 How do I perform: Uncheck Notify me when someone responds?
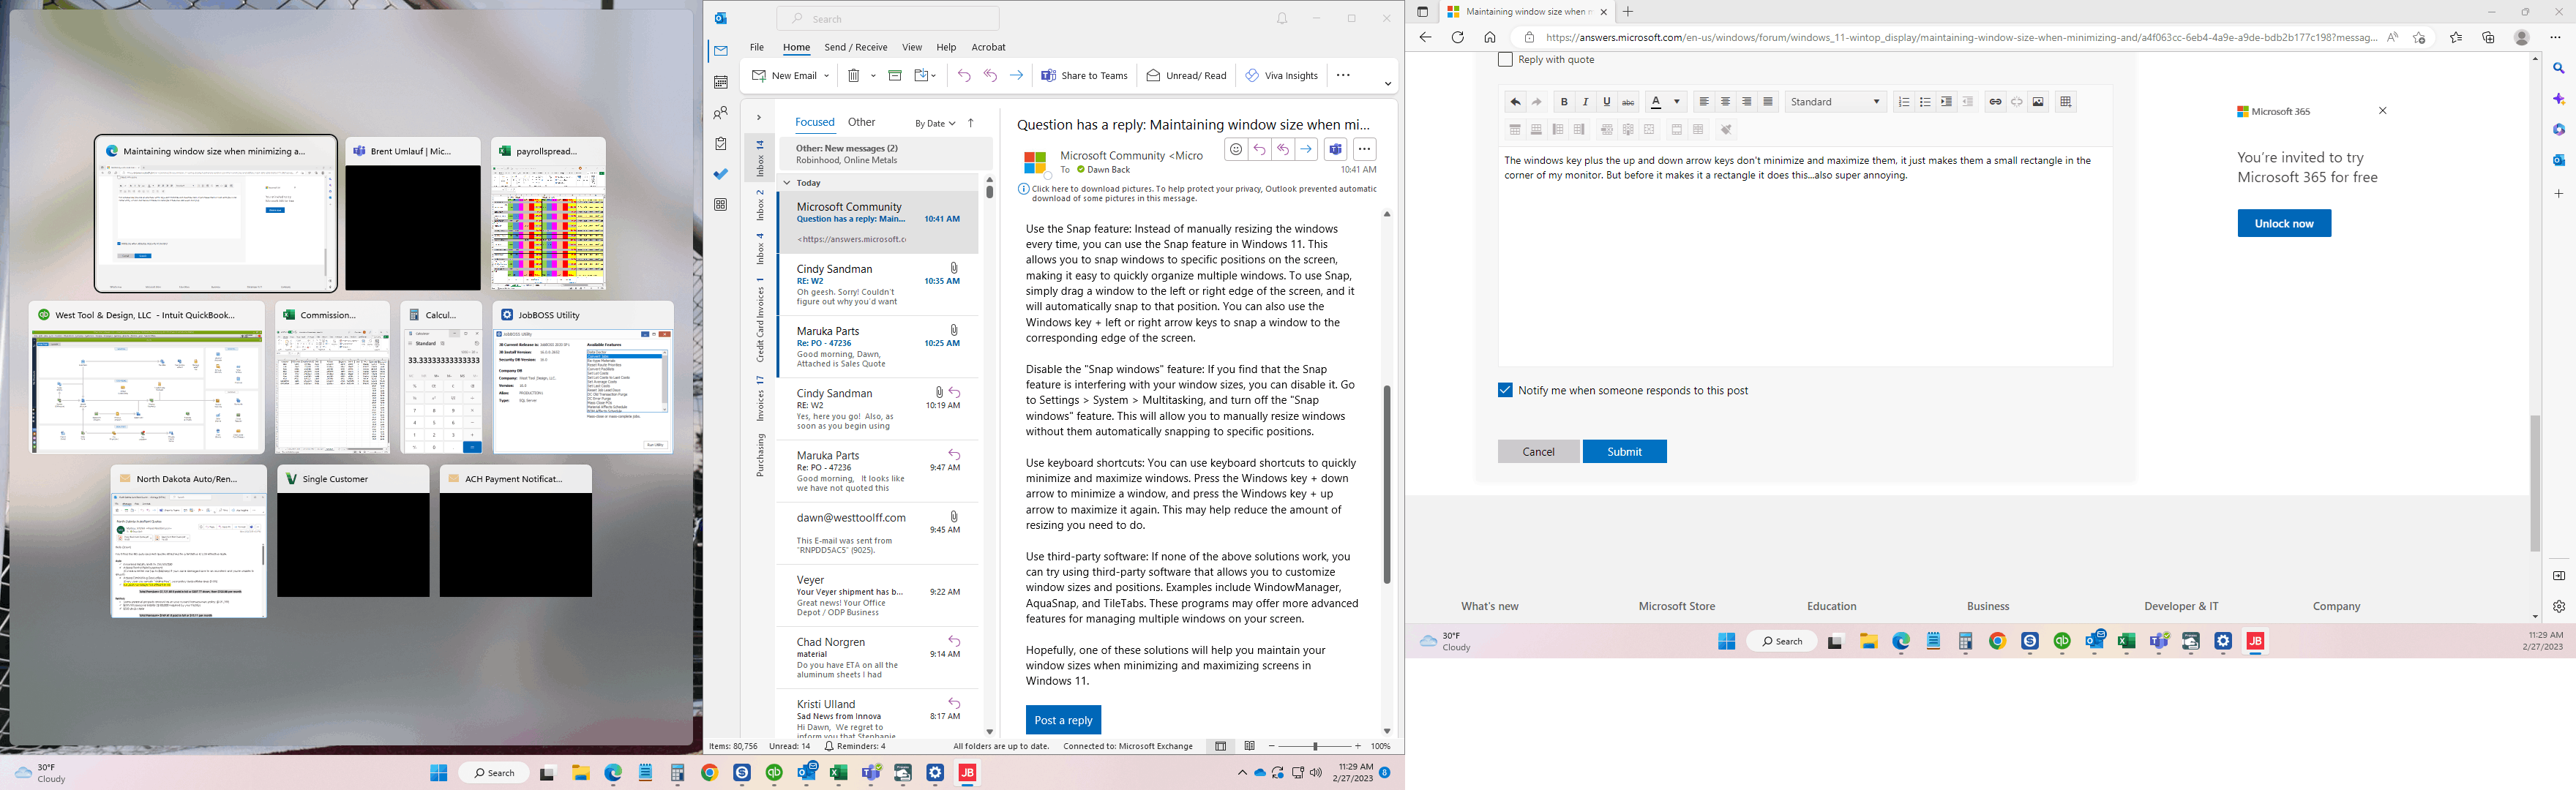point(1505,390)
